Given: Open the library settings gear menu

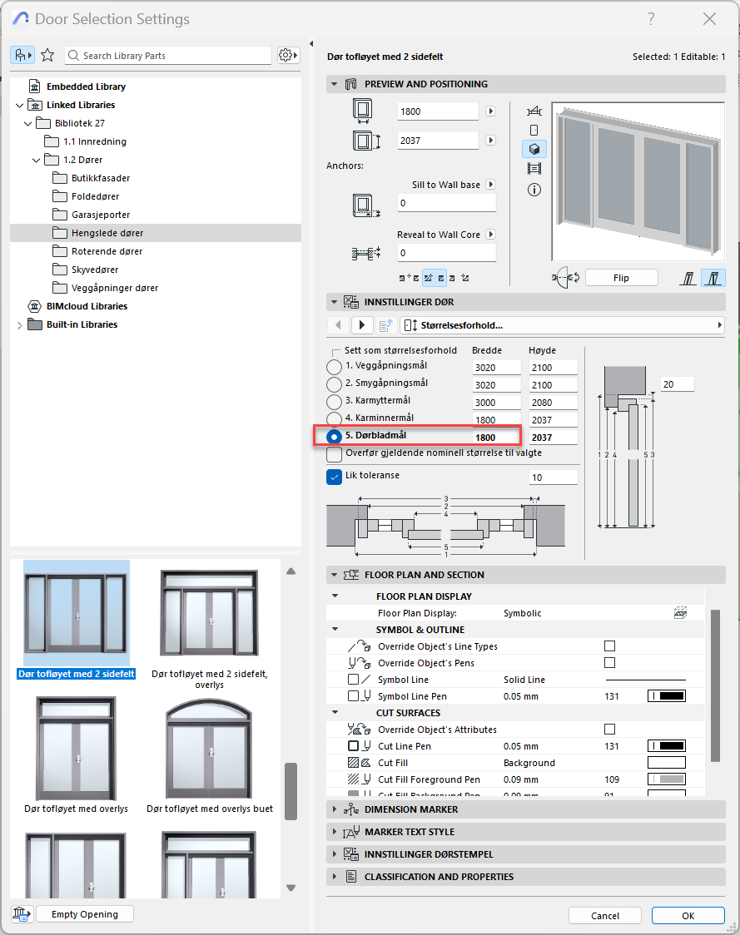Looking at the screenshot, I should pos(287,55).
